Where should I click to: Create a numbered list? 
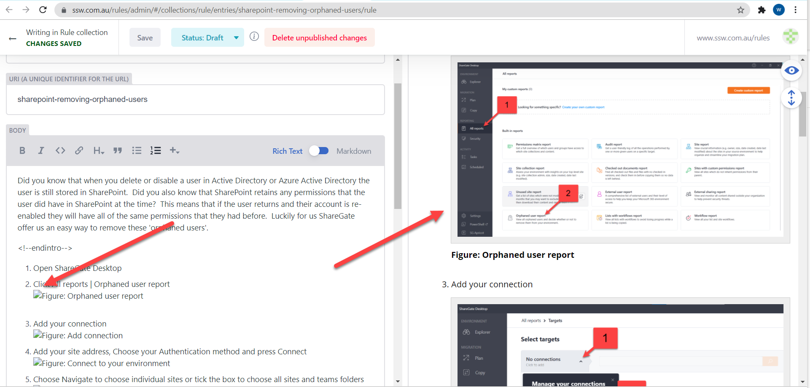(156, 150)
